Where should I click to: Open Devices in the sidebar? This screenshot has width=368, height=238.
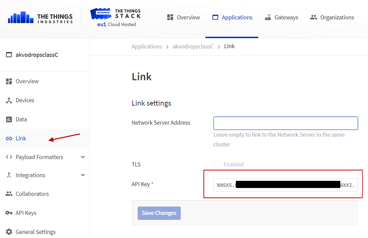(45, 100)
